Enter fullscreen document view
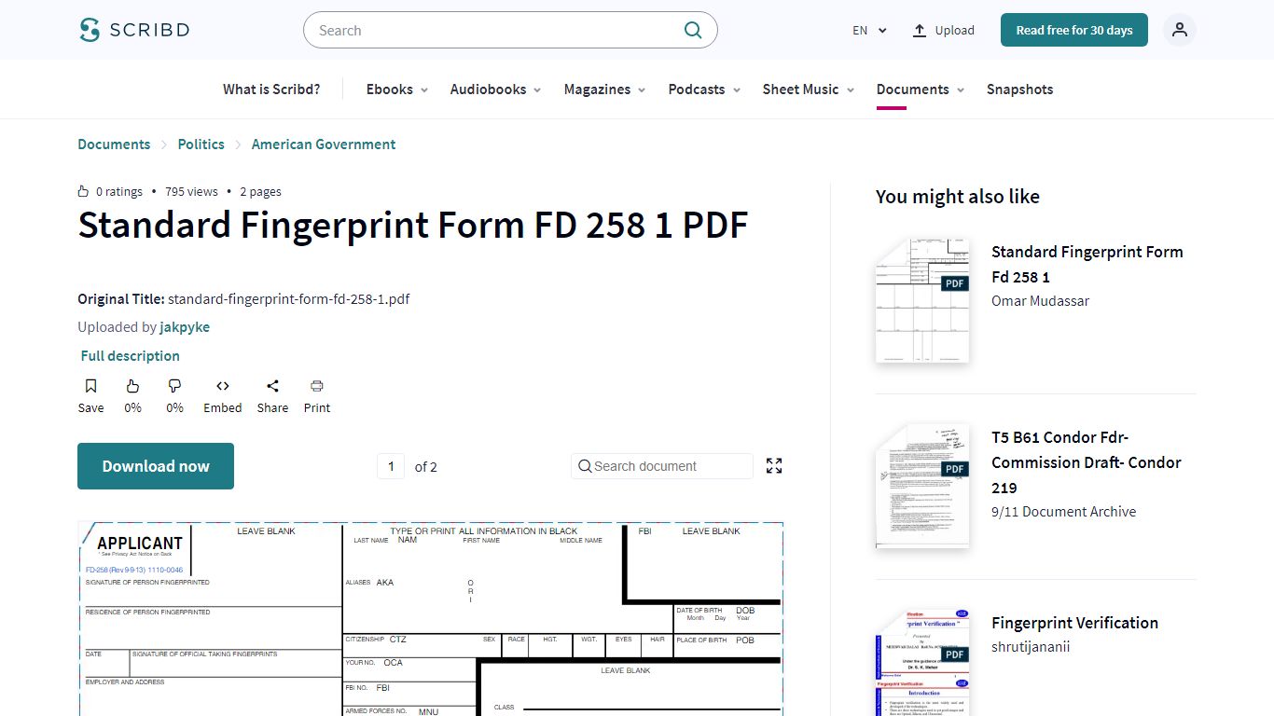1274x716 pixels. 774,466
